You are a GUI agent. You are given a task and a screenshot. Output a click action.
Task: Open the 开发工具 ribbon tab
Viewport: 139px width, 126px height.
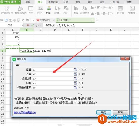(x=115, y=2)
